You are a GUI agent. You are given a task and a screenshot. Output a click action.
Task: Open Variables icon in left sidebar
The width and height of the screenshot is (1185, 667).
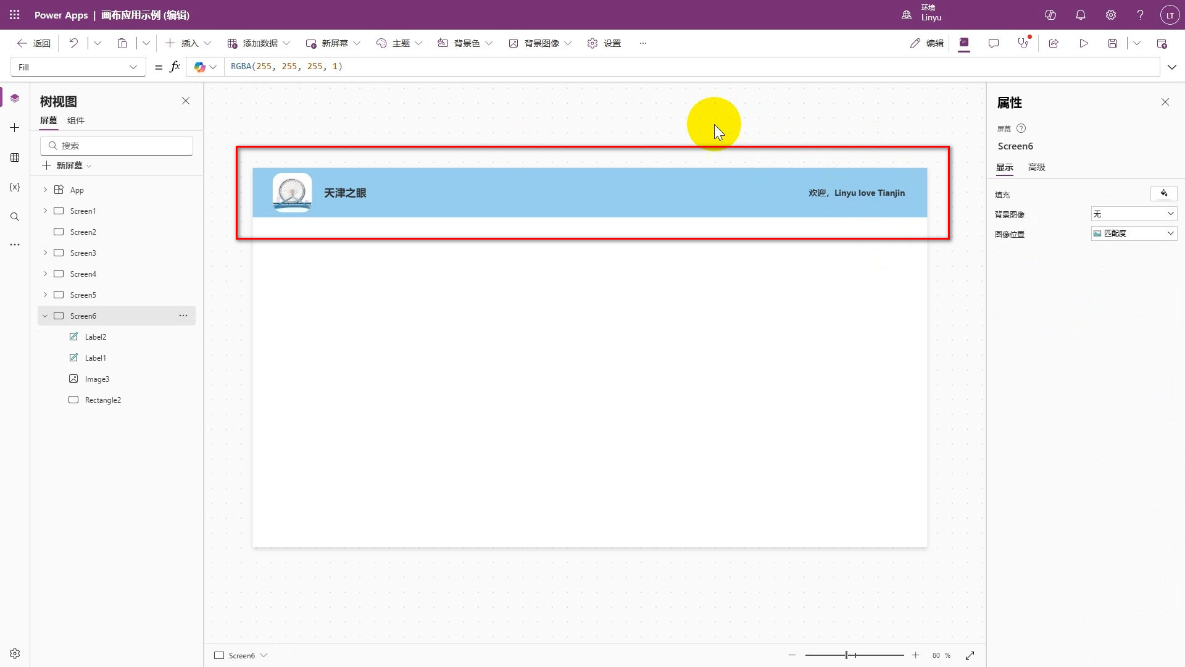[x=15, y=187]
